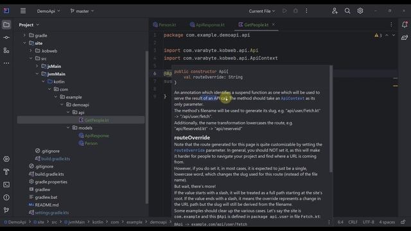Open Project view selector dropdown

pyautogui.click(x=29, y=25)
